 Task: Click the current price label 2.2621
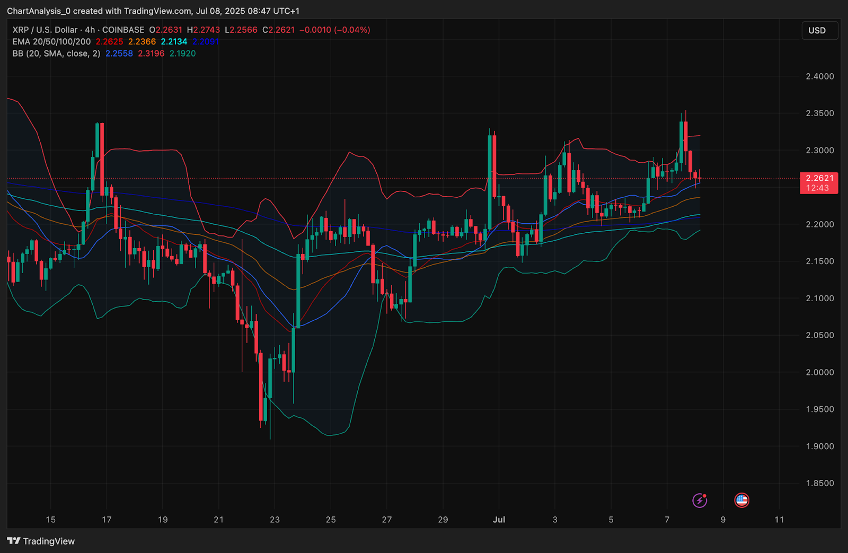[819, 178]
